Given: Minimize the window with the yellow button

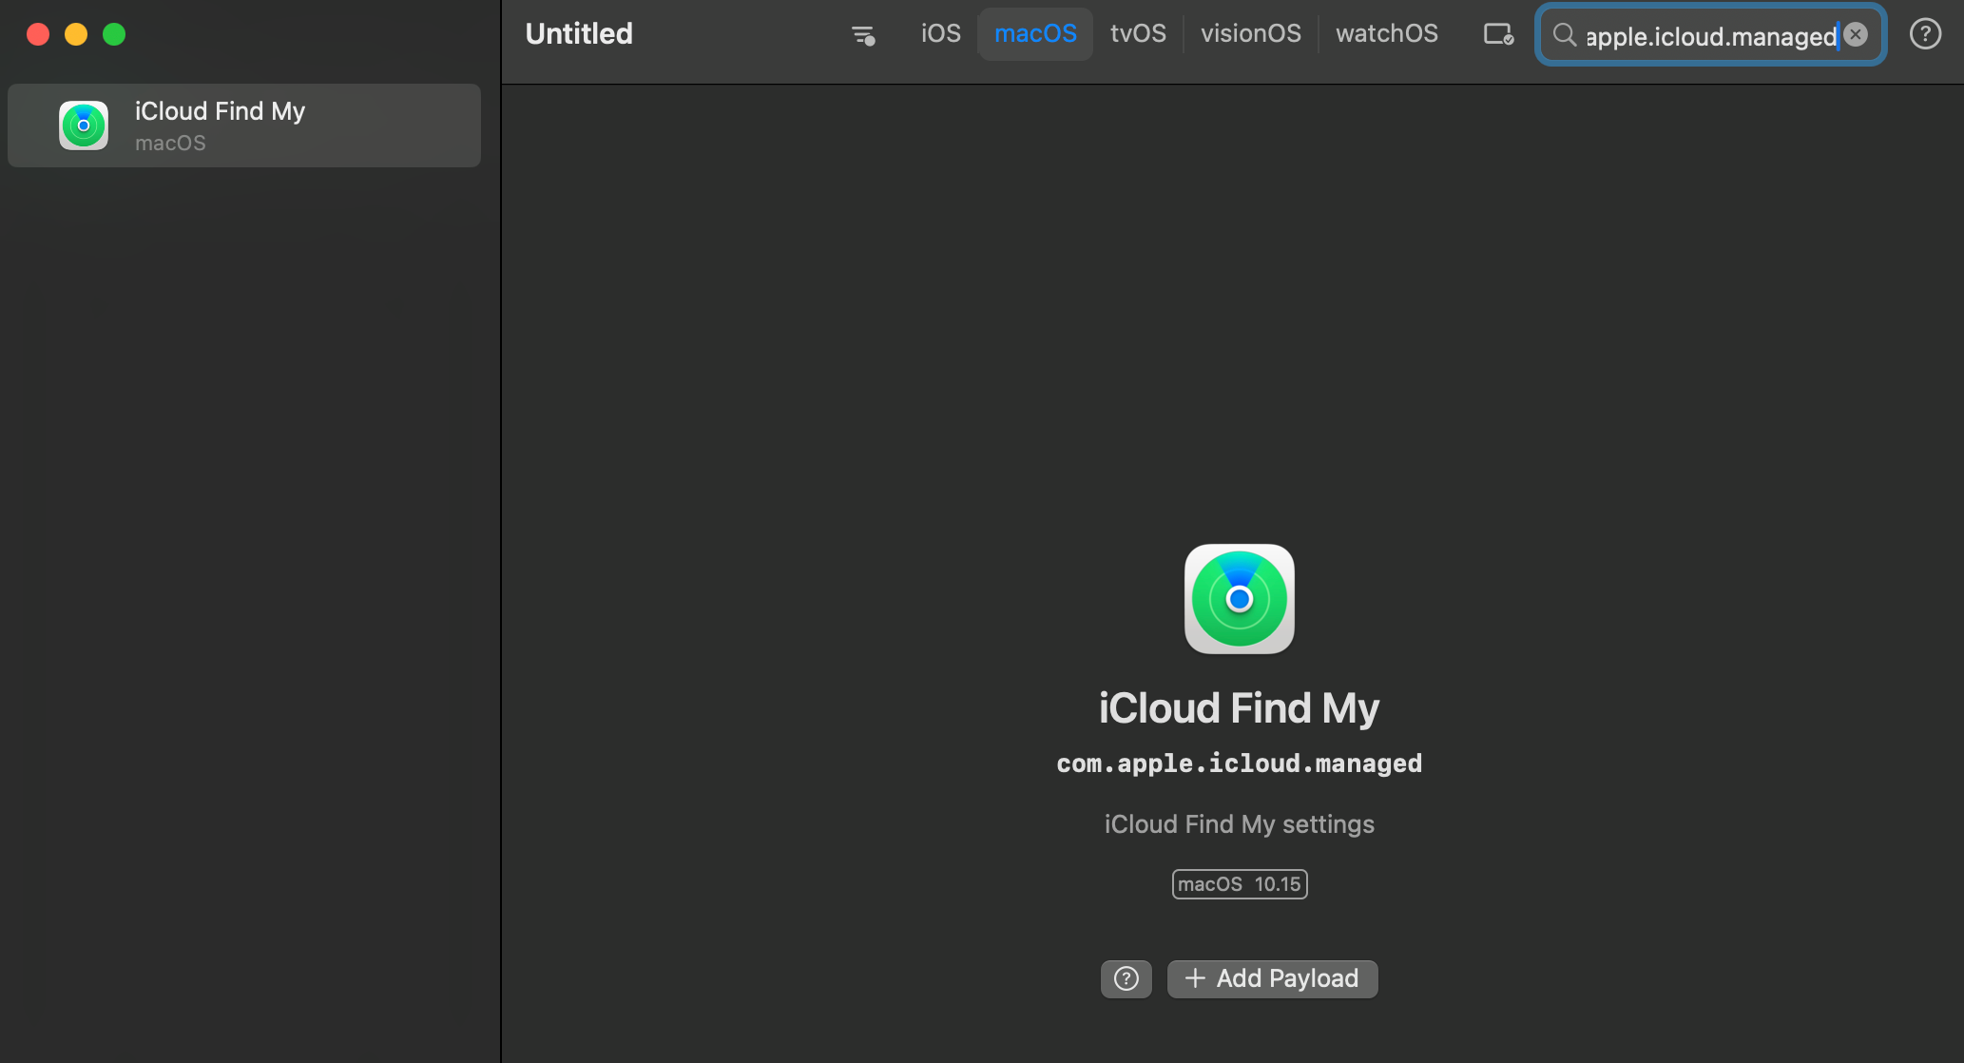Looking at the screenshot, I should click(76, 34).
